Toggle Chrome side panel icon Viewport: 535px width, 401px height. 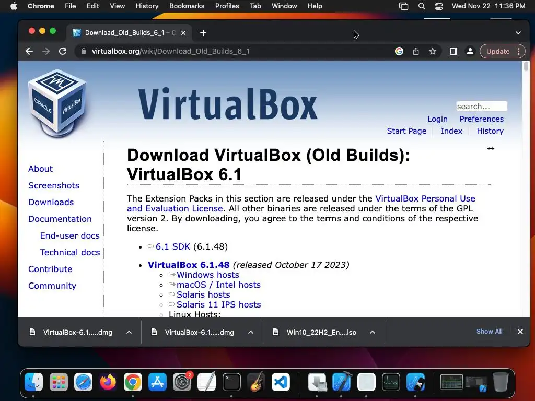pos(453,52)
